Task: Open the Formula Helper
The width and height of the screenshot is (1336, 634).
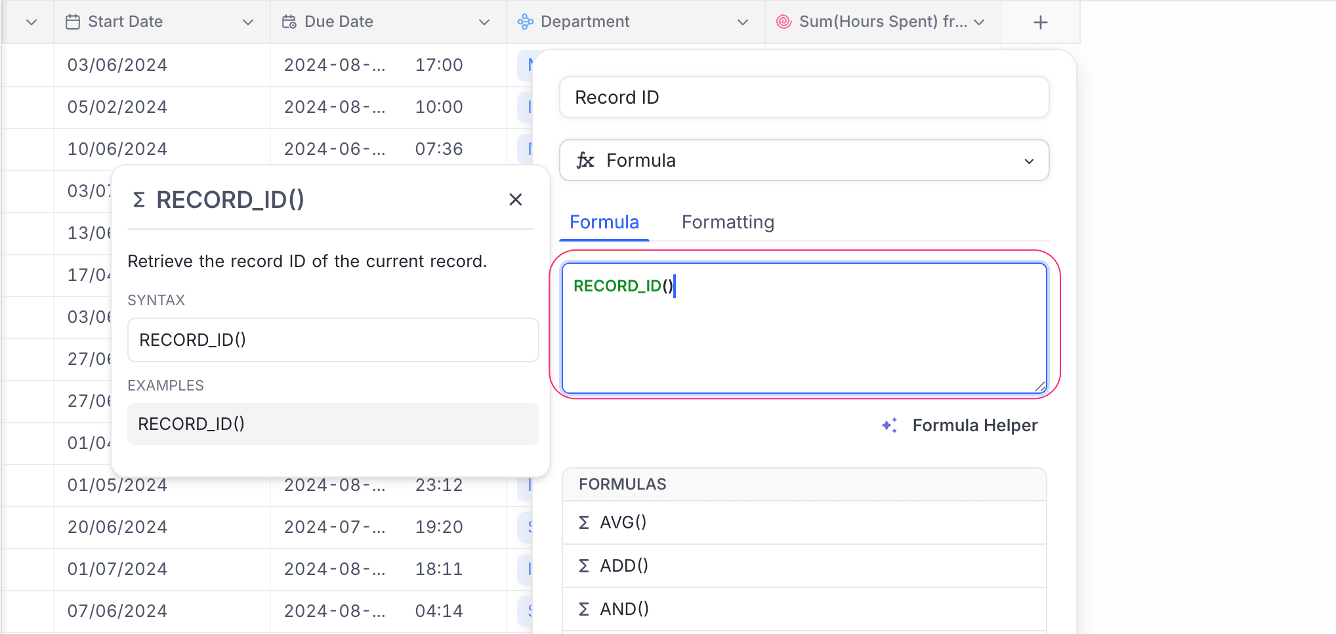Action: click(974, 425)
